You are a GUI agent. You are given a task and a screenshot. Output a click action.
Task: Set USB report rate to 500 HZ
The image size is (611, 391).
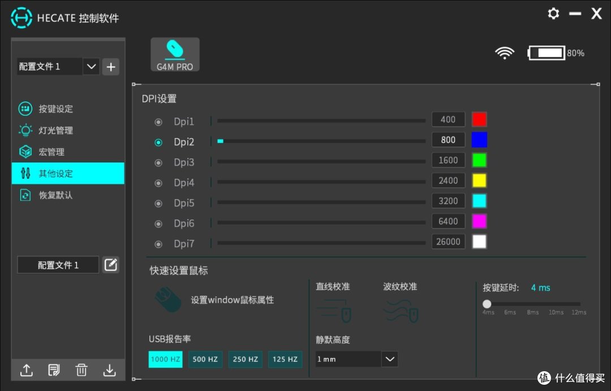click(x=205, y=359)
